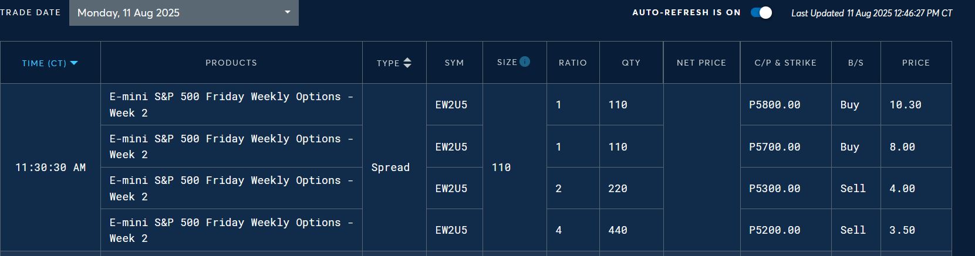This screenshot has width=975, height=256.
Task: Turn off the auto-refresh toggle
Action: pos(761,13)
